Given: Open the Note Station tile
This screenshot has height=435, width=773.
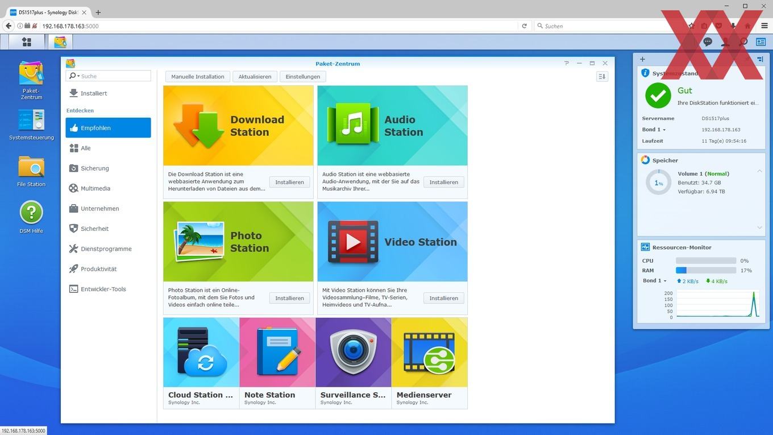Looking at the screenshot, I should point(277,363).
